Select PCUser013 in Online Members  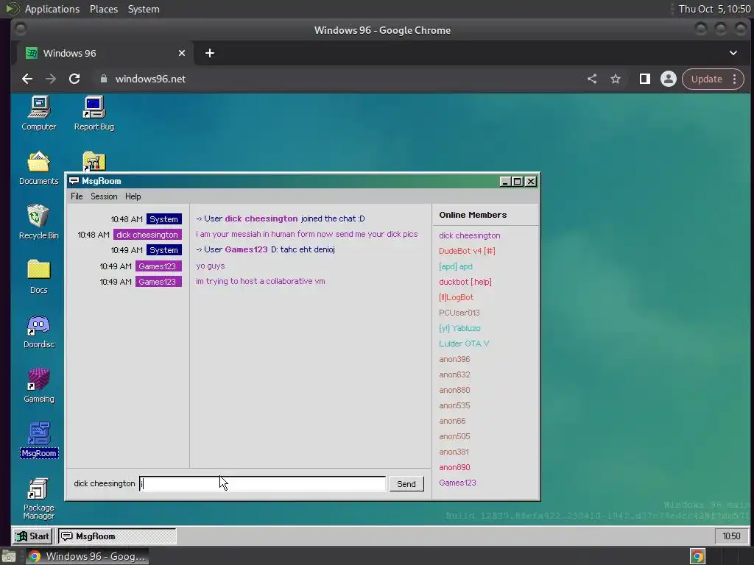(x=459, y=313)
